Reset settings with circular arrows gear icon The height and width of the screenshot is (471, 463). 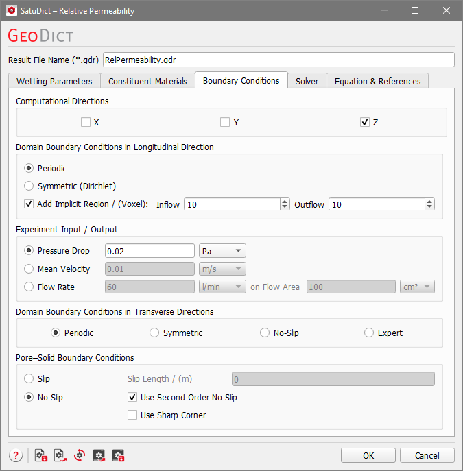tap(80, 455)
